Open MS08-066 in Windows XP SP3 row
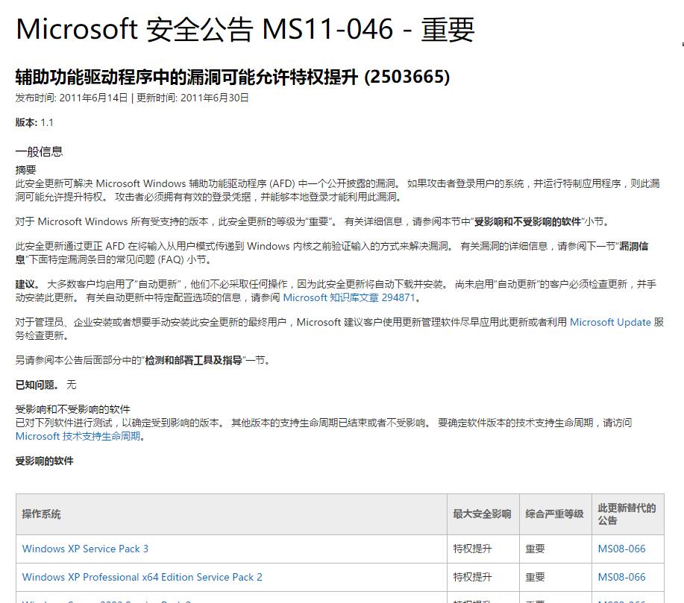 (621, 549)
